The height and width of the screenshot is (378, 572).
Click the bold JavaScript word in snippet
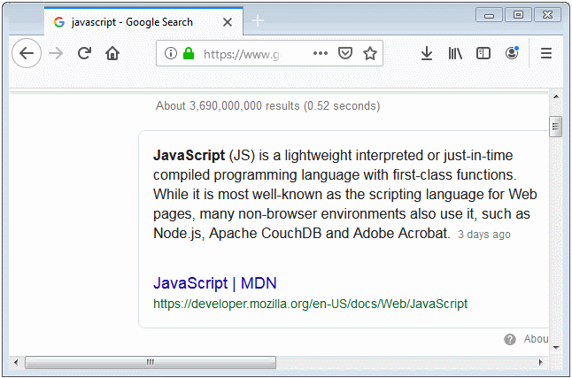click(x=189, y=156)
